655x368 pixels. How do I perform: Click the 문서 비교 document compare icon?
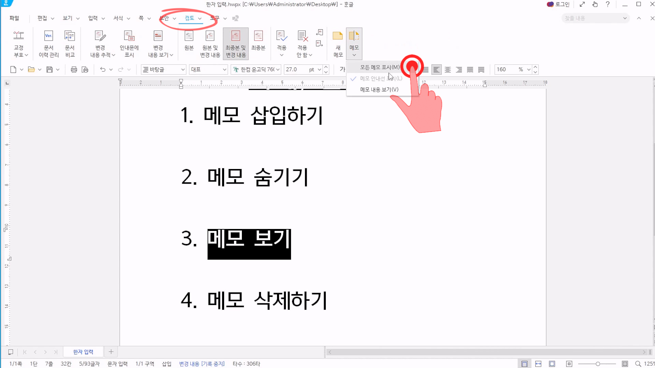(70, 36)
